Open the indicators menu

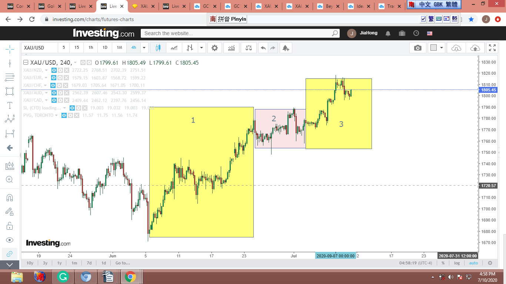(232, 48)
